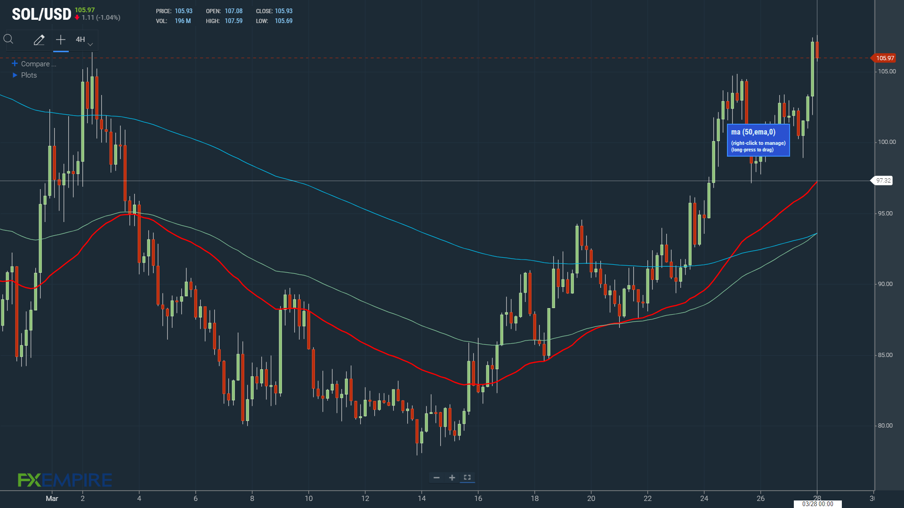Viewport: 904px width, 508px height.
Task: Open the 4H timeframe dropdown
Action: pos(84,40)
